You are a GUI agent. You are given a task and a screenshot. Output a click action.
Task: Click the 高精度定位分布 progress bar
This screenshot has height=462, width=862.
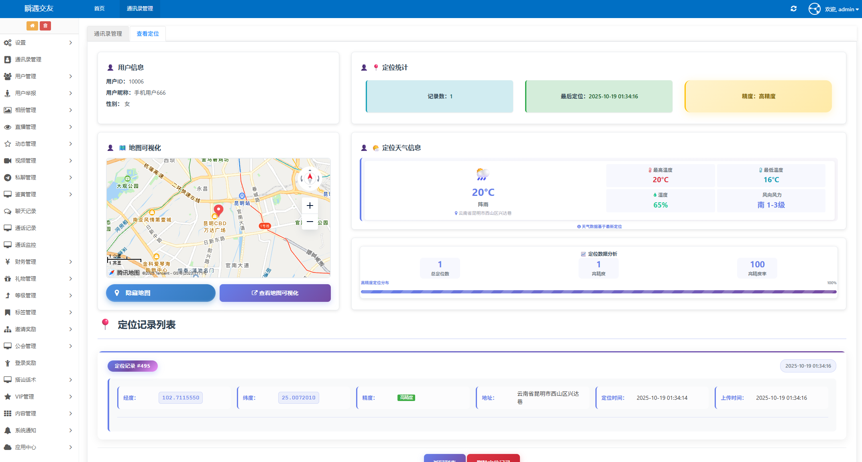pos(598,292)
